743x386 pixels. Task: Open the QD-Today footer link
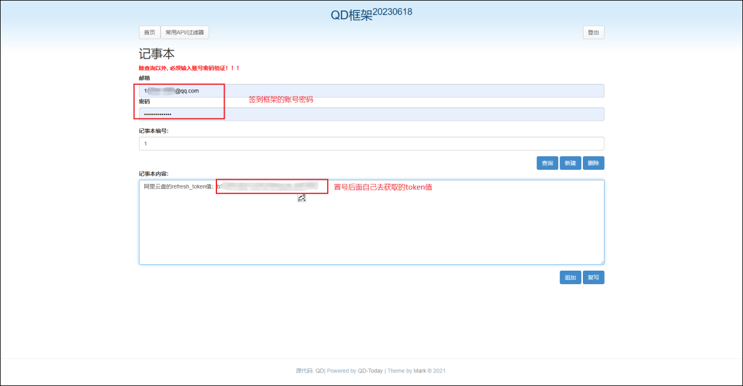[370, 371]
